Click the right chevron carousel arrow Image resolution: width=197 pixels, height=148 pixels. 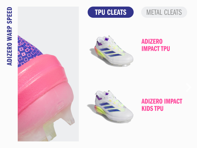pyautogui.click(x=188, y=87)
